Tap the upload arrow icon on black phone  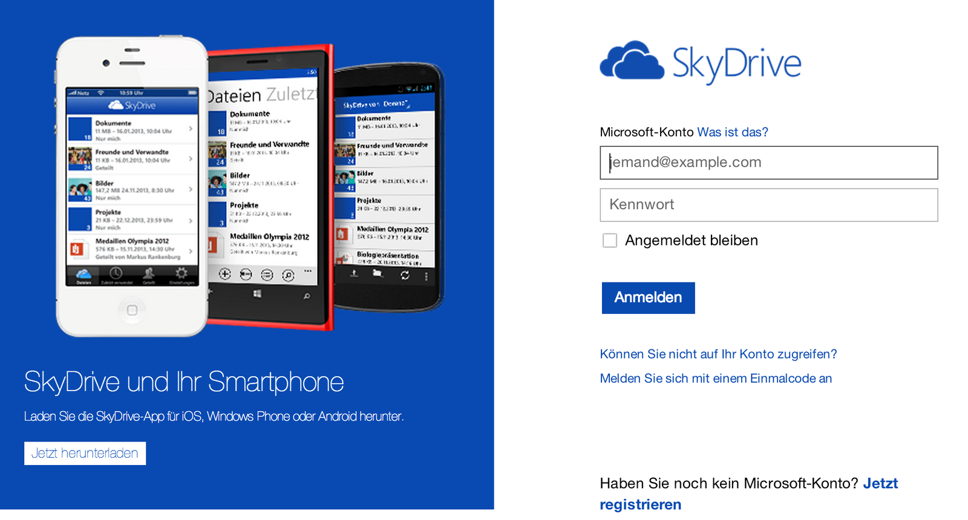coord(355,273)
